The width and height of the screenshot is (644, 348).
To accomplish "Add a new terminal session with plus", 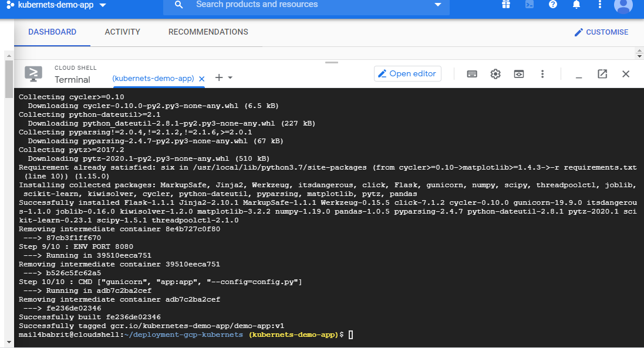I will tap(219, 77).
